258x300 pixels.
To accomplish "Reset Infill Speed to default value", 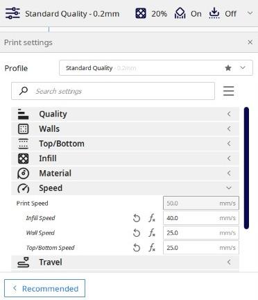I will pyautogui.click(x=137, y=218).
